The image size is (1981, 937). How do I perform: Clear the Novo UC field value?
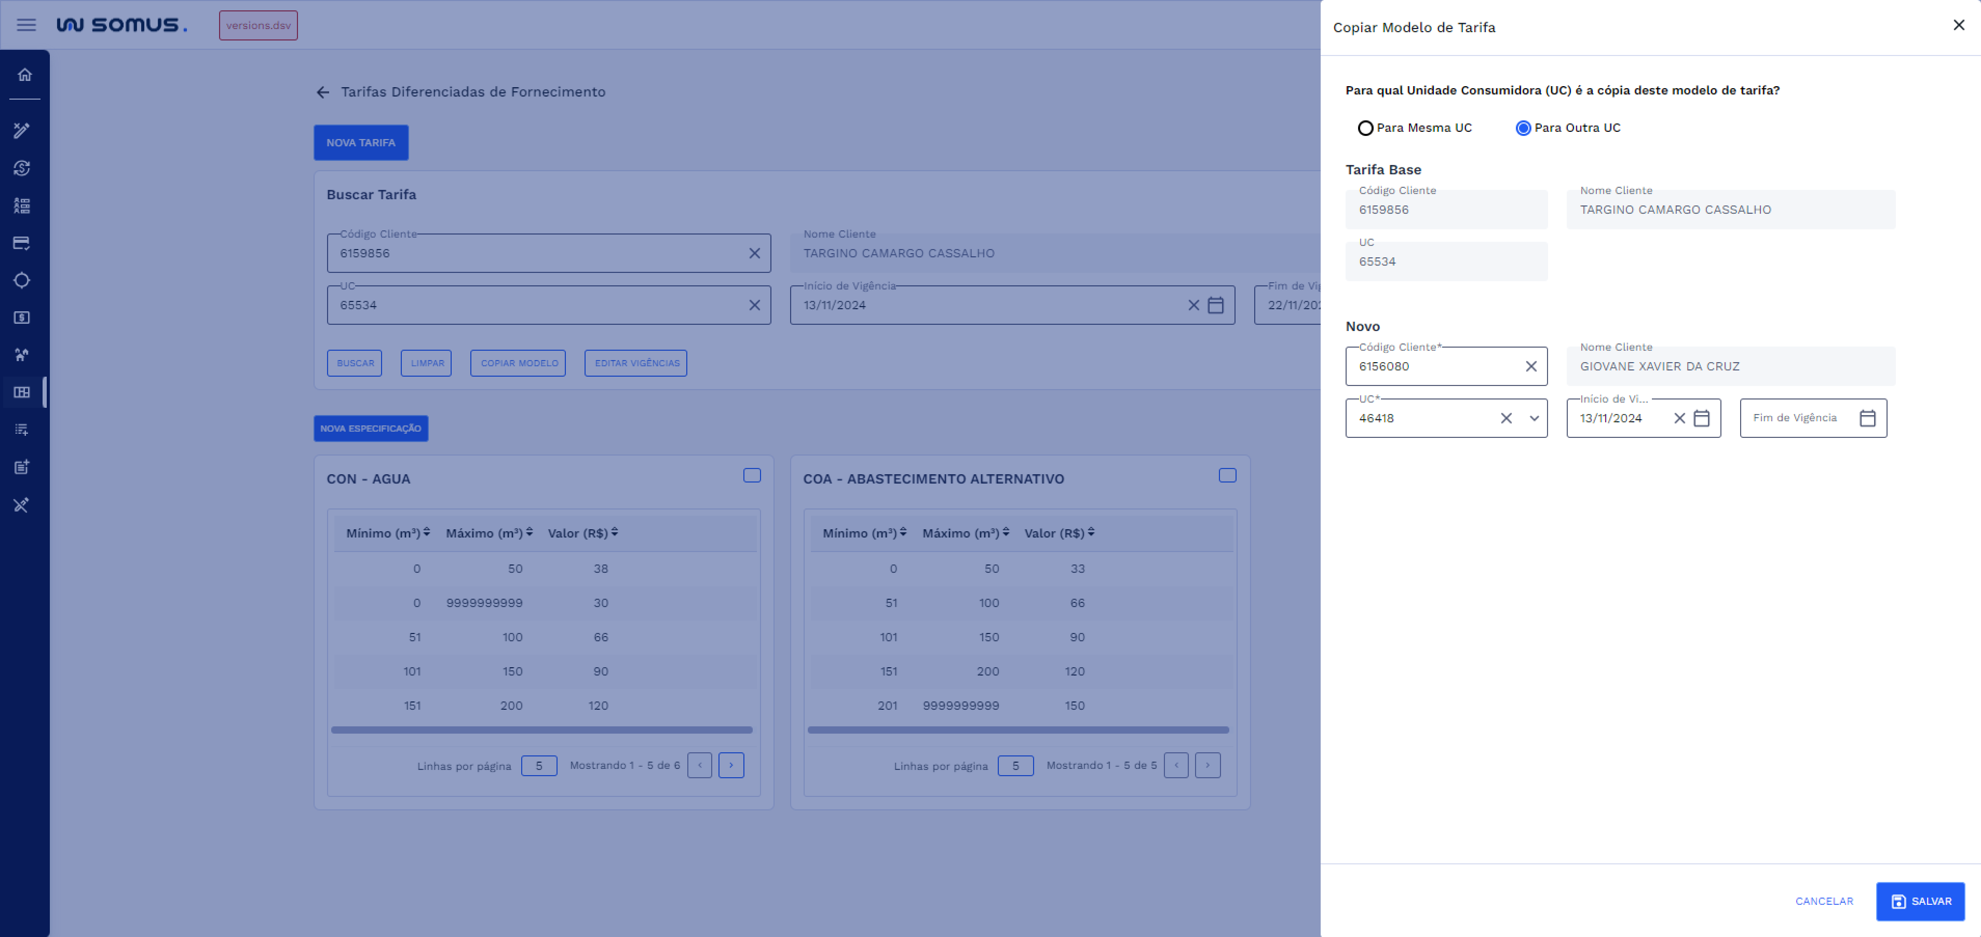(1506, 418)
